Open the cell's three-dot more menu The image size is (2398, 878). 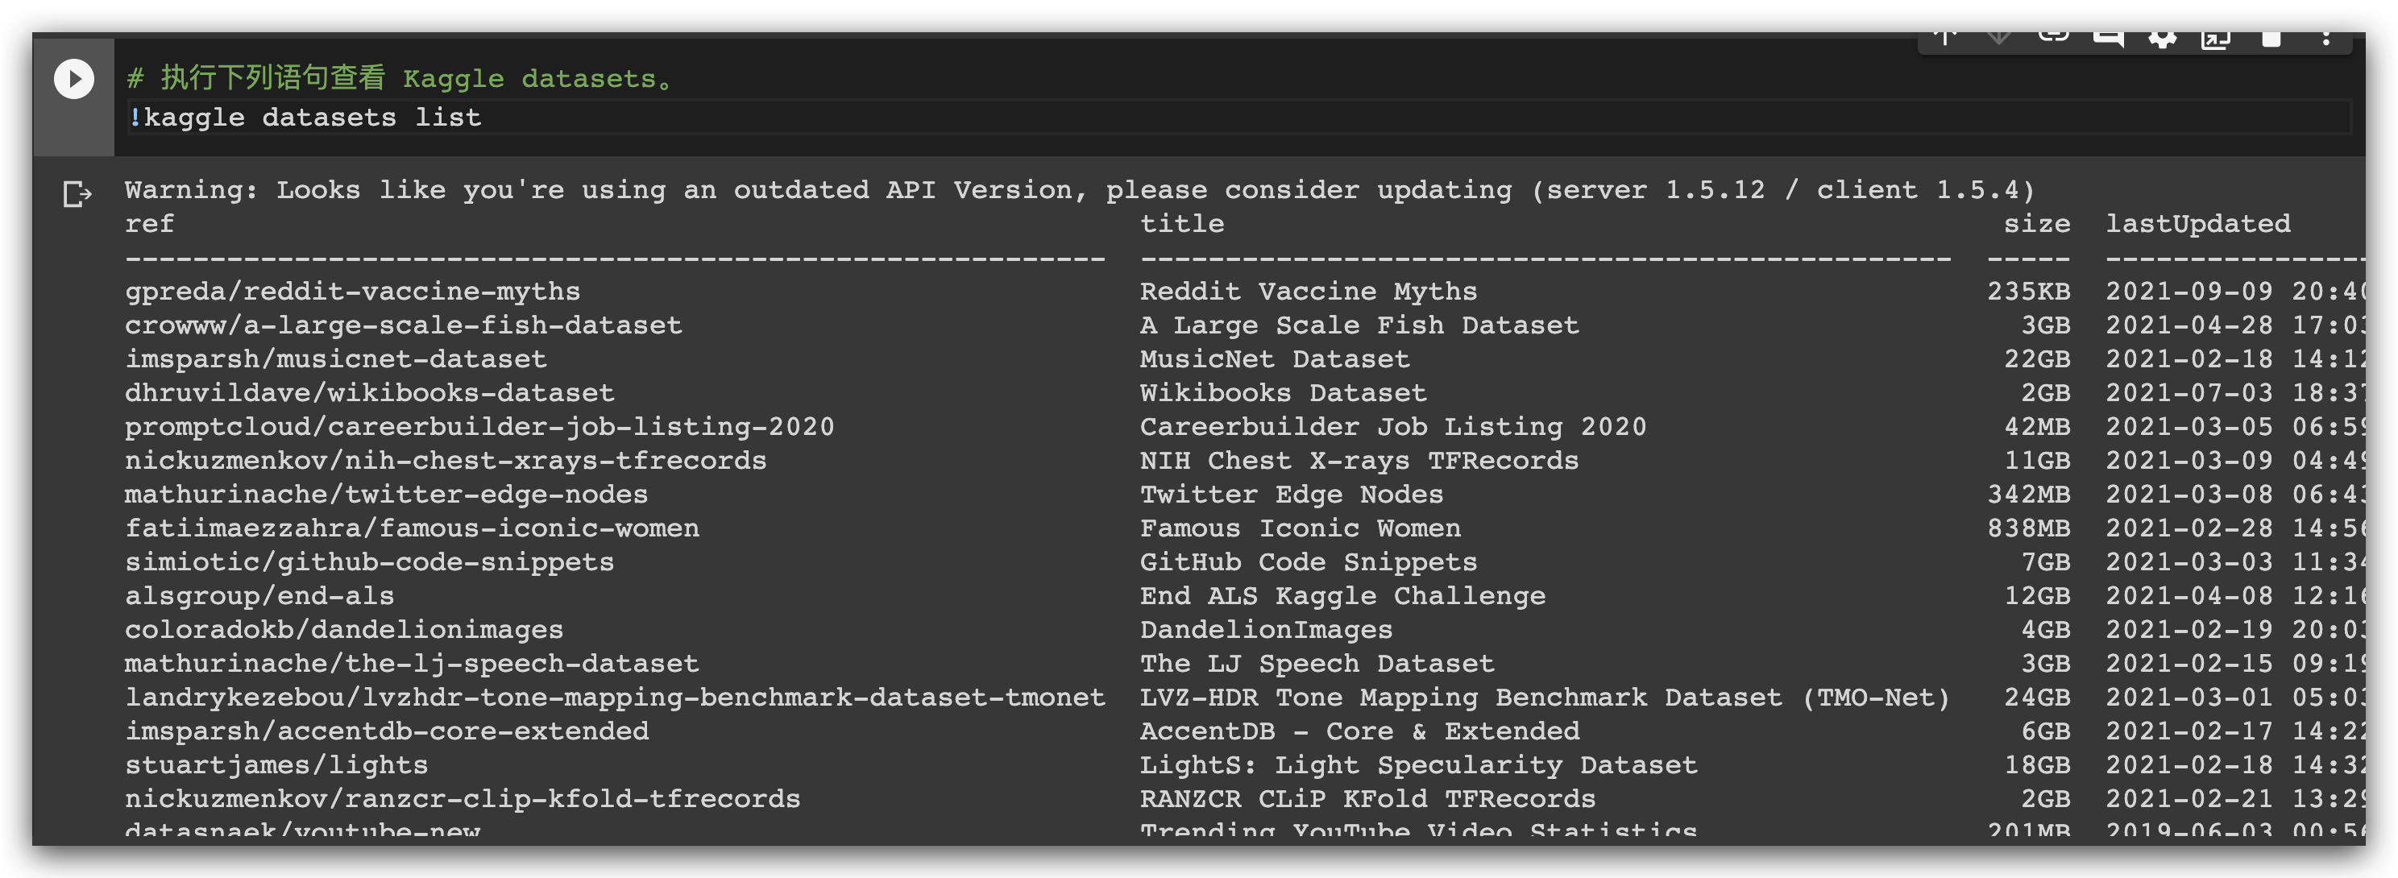[x=2326, y=39]
